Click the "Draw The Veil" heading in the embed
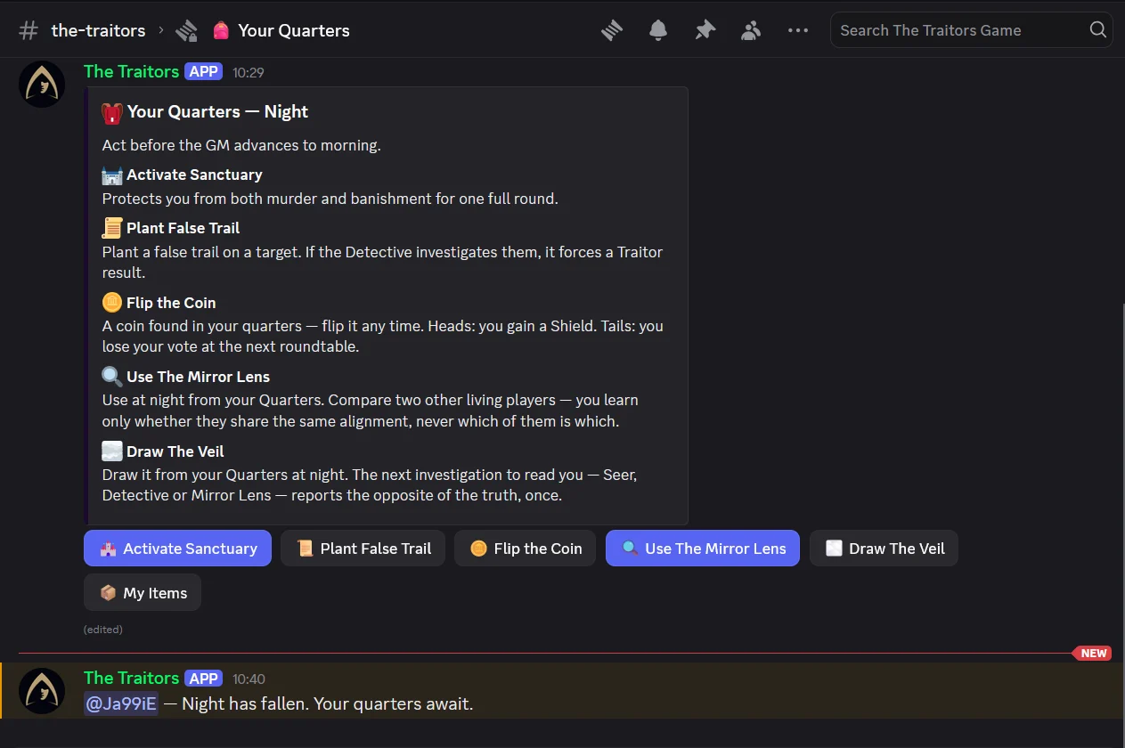This screenshot has width=1125, height=748. tap(175, 451)
